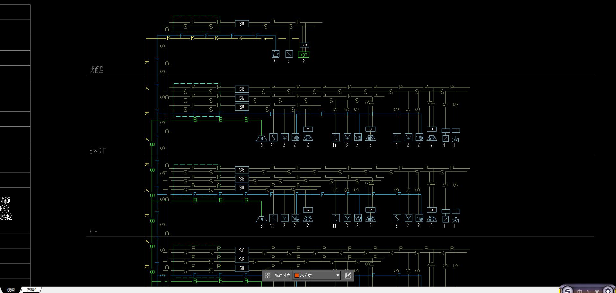
Task: Toggle the 中 Chinese input mode indicator
Action: pyautogui.click(x=580, y=291)
